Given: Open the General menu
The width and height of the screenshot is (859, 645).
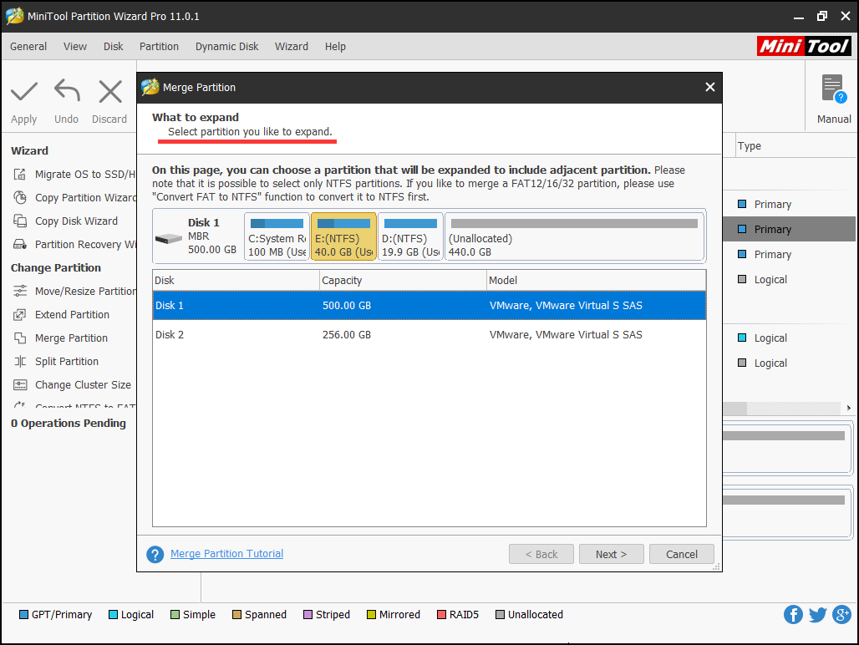Looking at the screenshot, I should click(x=28, y=47).
